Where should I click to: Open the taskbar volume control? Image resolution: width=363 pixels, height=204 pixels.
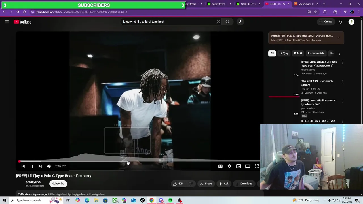point(338,200)
